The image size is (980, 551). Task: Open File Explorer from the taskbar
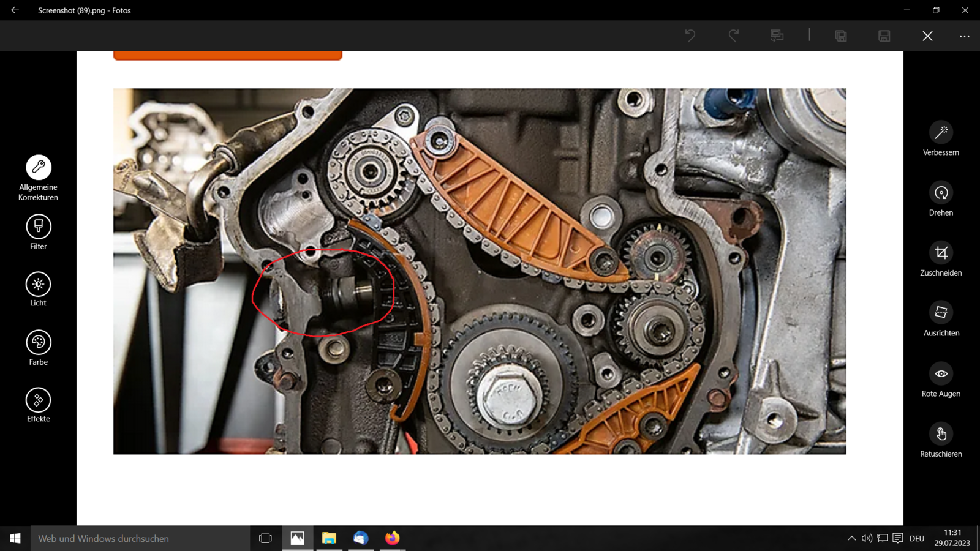pos(329,538)
